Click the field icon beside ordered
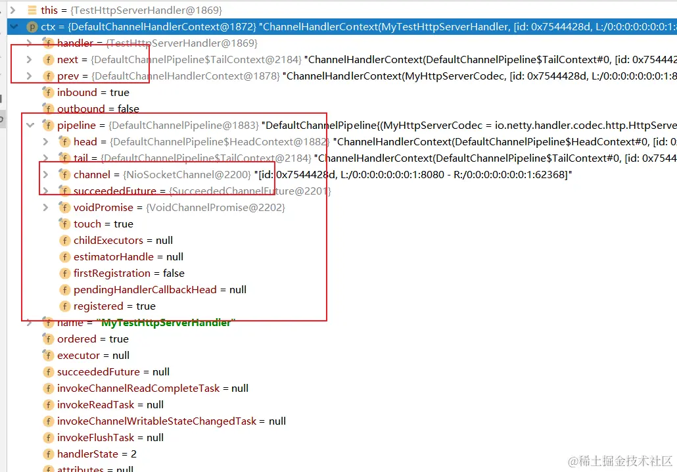 point(48,339)
